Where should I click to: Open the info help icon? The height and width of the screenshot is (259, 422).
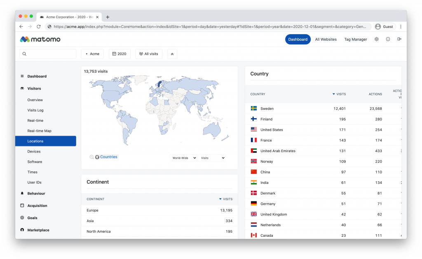(x=388, y=39)
